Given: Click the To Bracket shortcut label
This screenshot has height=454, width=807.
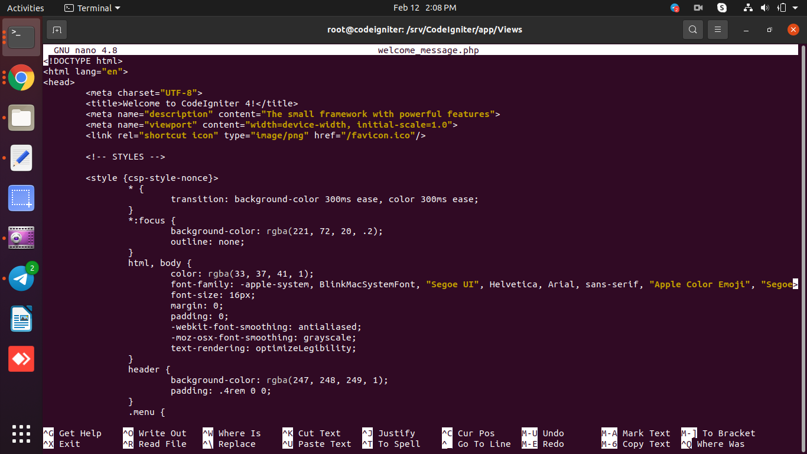Looking at the screenshot, I should tap(729, 433).
